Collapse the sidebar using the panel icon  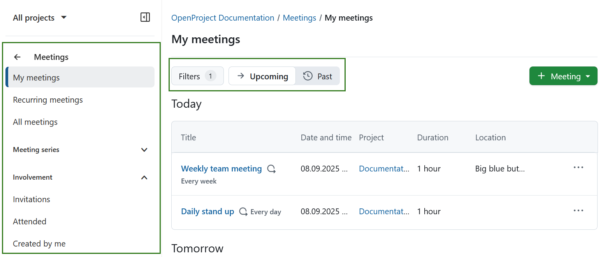(145, 17)
